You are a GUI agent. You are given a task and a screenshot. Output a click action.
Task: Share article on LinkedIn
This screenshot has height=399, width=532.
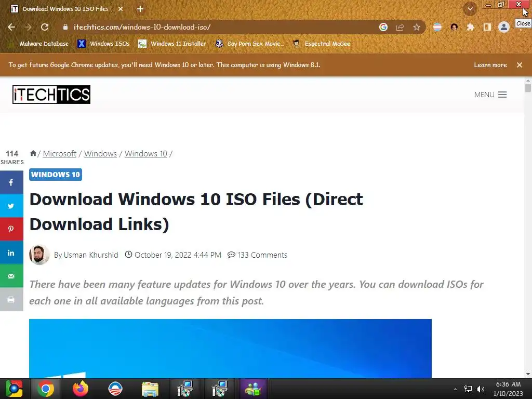11,252
